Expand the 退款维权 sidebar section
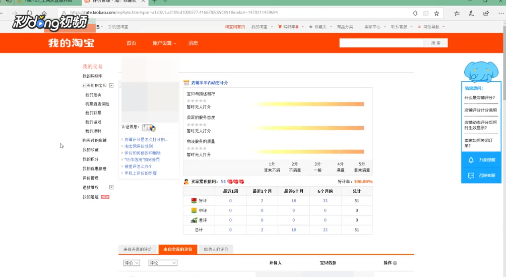The image size is (506, 277). [111, 187]
